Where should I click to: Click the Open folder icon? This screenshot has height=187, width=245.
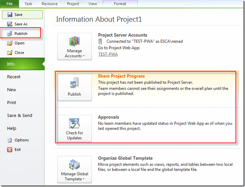(x=10, y=43)
